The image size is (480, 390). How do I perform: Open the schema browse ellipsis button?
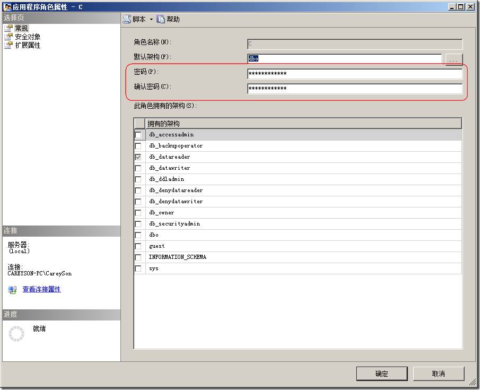click(453, 59)
